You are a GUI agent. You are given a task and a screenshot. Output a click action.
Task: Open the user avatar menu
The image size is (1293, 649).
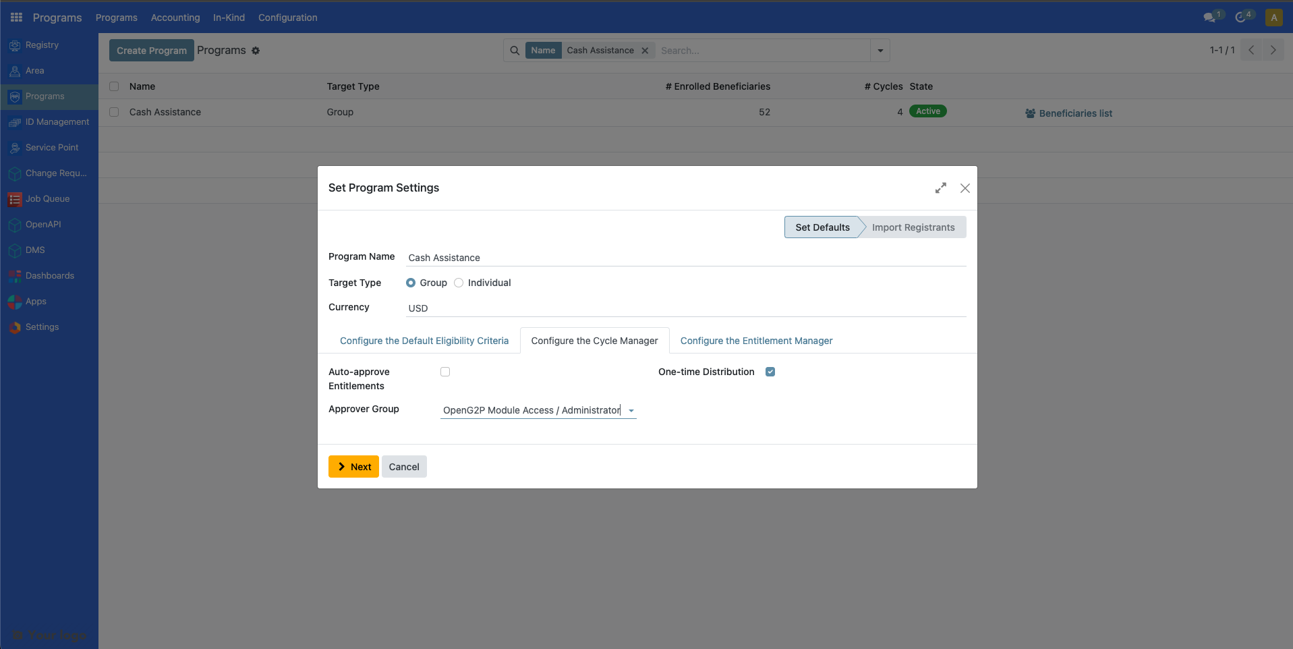coord(1273,18)
